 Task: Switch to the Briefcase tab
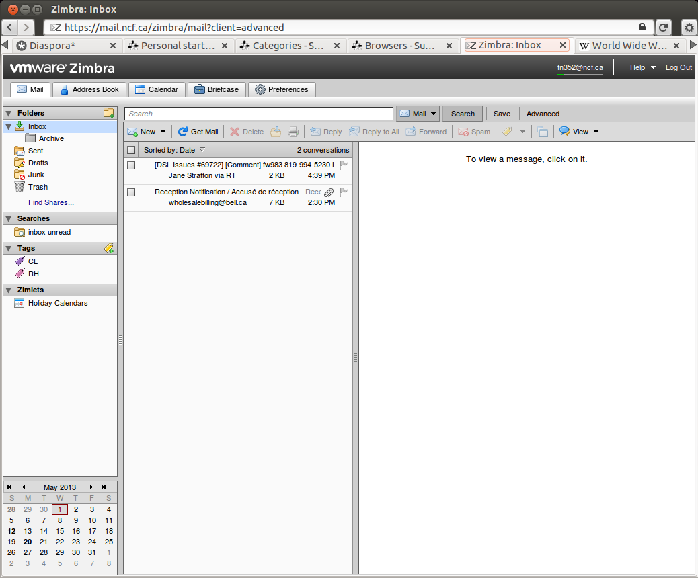pyautogui.click(x=217, y=89)
